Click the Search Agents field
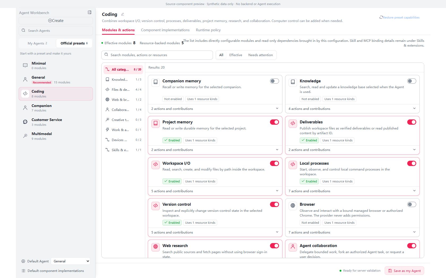This screenshot has width=446, height=278. 56,30
